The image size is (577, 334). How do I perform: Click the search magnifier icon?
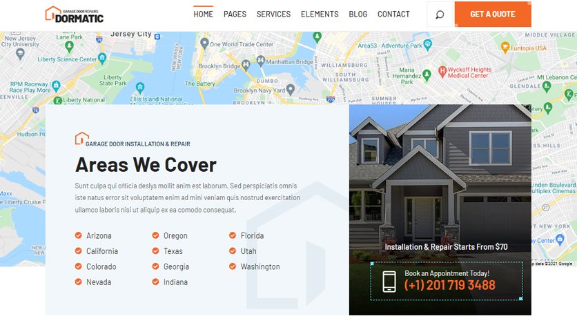[440, 14]
